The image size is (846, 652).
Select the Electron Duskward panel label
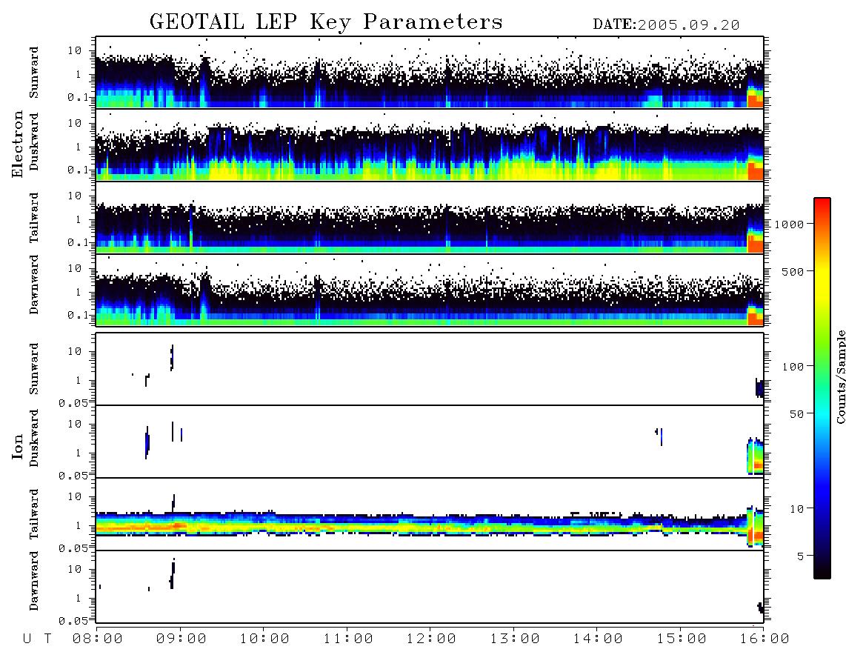pyautogui.click(x=34, y=142)
